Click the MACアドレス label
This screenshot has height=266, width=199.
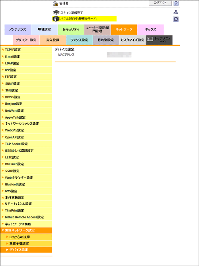66,55
